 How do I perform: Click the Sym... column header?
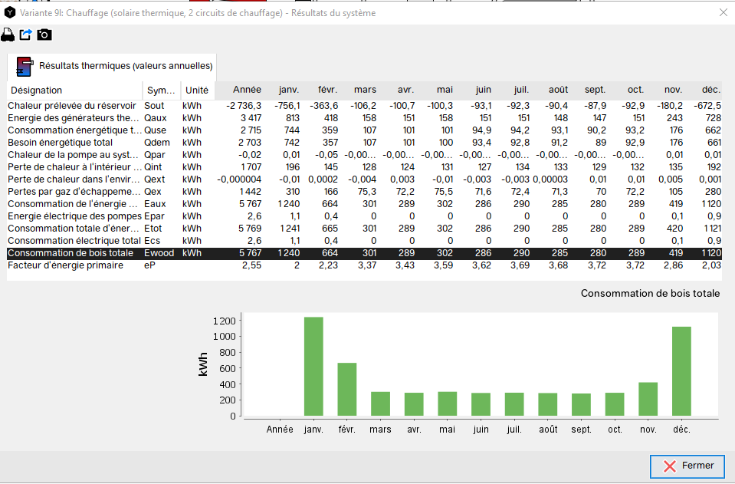pyautogui.click(x=161, y=90)
